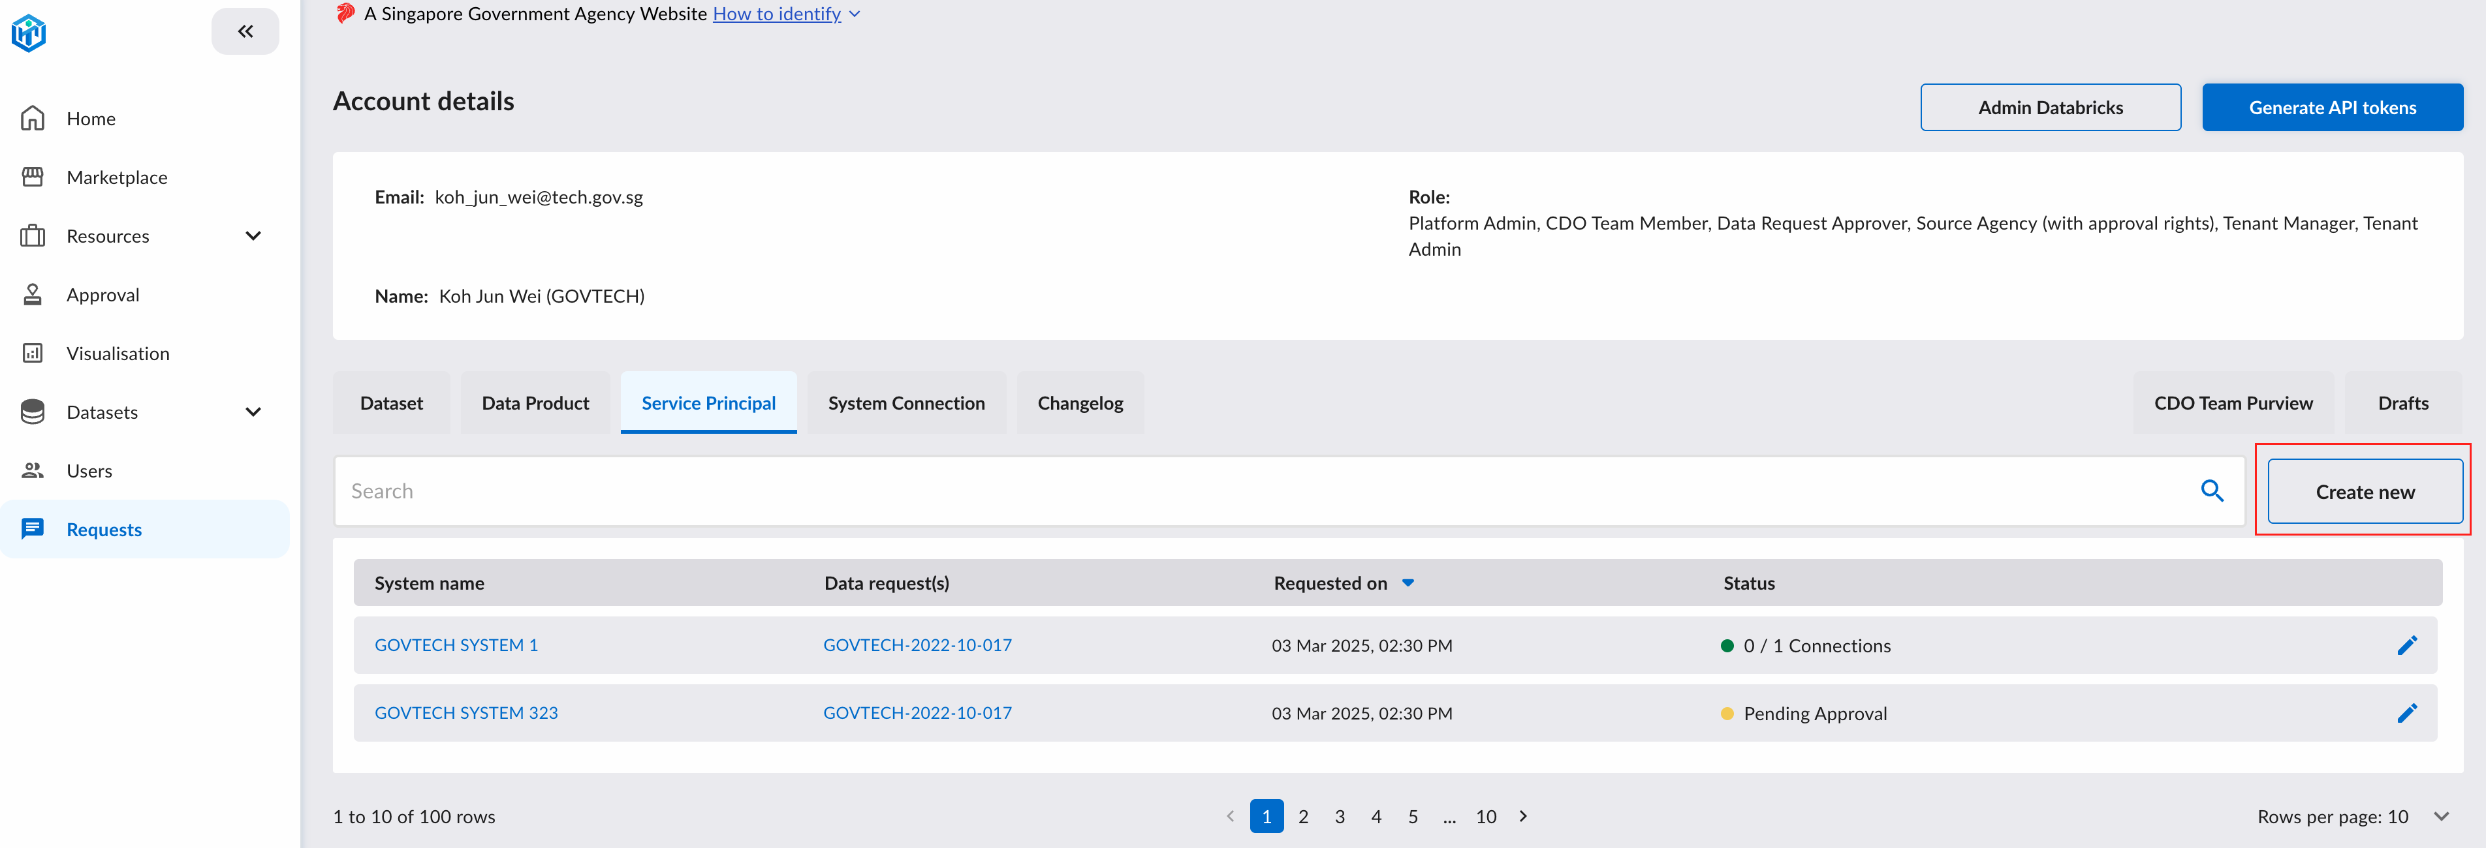
Task: Expand the Resources submenu chevron
Action: (254, 235)
